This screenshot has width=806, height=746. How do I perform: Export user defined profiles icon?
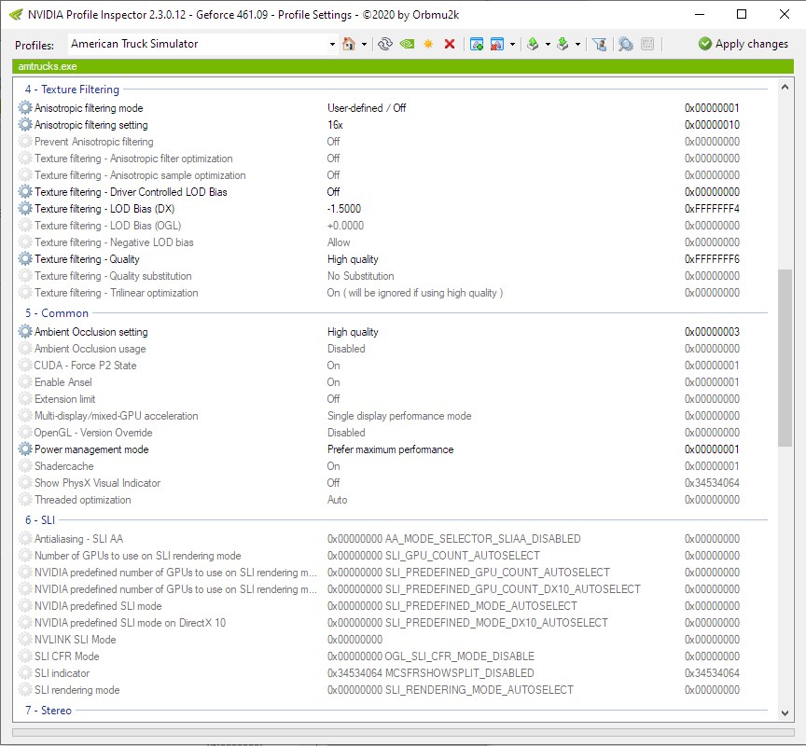point(533,44)
